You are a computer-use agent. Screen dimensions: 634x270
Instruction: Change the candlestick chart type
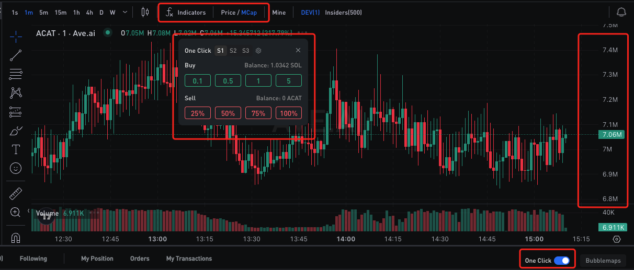point(145,12)
